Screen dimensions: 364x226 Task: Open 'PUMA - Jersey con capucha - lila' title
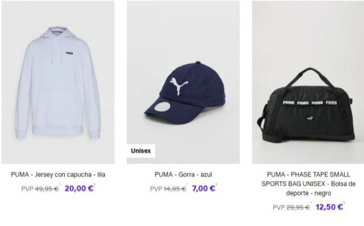coord(58,174)
